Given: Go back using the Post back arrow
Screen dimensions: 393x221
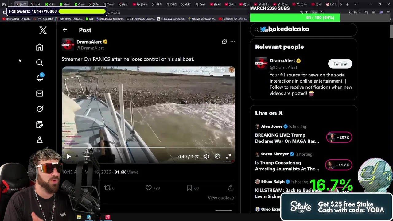Looking at the screenshot, I should point(65,30).
